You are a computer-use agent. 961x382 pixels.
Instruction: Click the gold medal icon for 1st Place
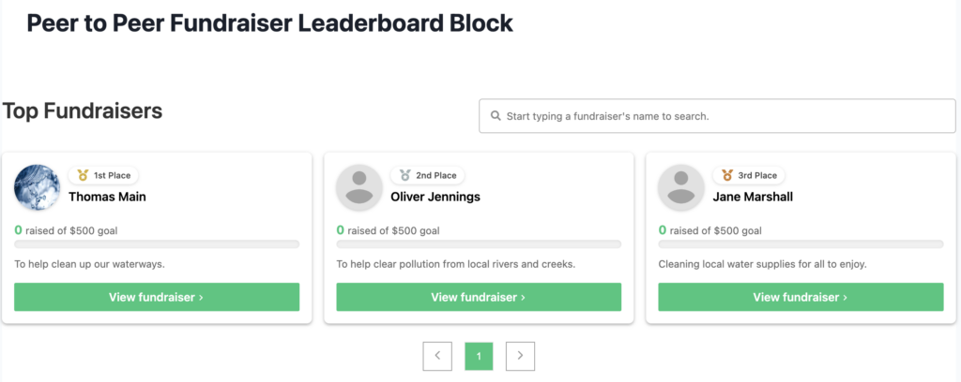[x=83, y=175]
